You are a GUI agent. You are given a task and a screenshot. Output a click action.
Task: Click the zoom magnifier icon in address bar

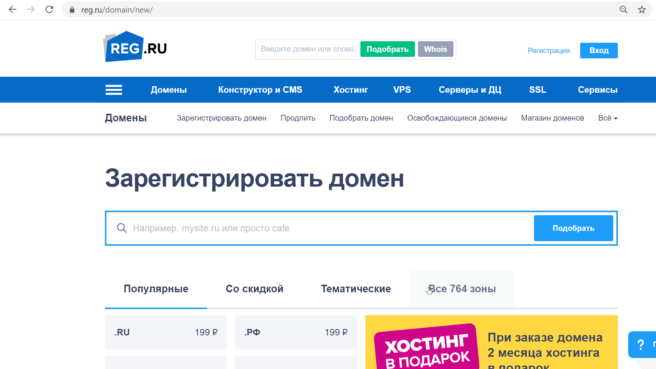point(624,10)
